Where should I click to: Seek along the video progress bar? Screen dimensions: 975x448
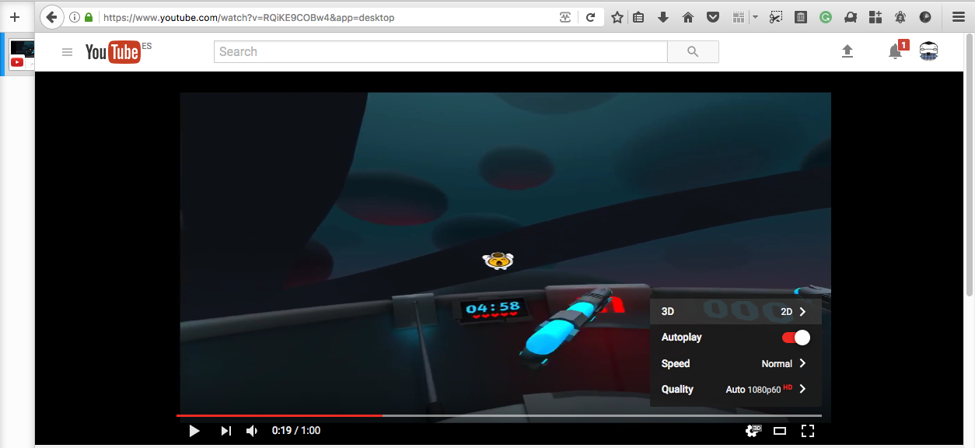point(498,416)
